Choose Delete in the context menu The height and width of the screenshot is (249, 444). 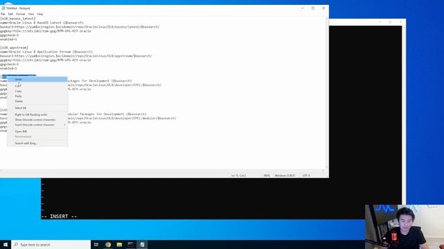coord(37,101)
